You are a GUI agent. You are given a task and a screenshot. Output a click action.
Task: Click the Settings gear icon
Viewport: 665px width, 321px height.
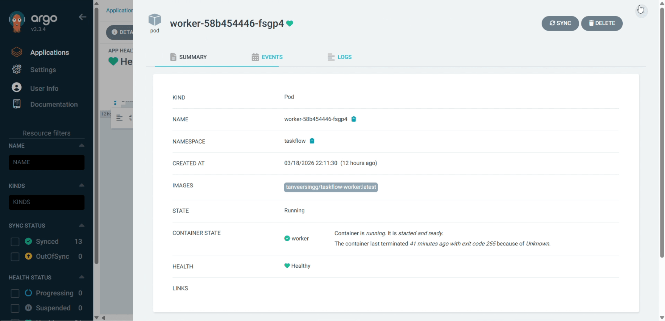[x=17, y=69]
